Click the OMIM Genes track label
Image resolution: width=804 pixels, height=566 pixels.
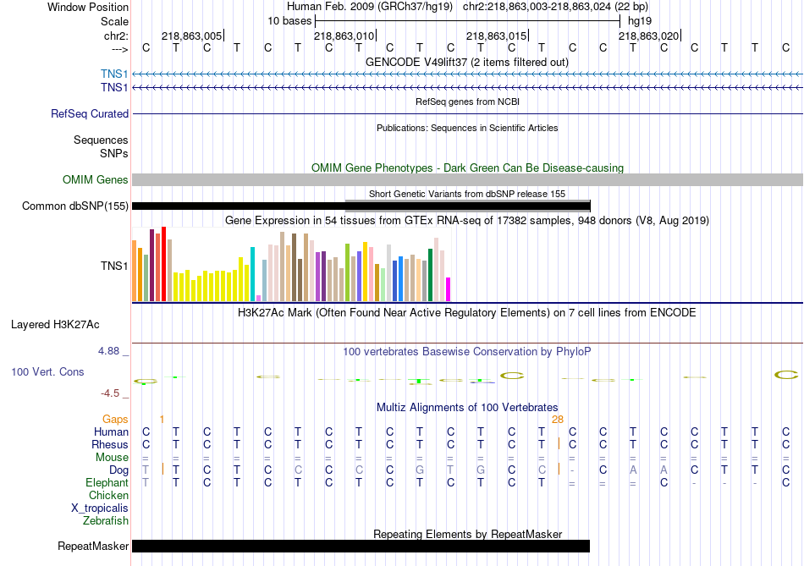pyautogui.click(x=95, y=179)
